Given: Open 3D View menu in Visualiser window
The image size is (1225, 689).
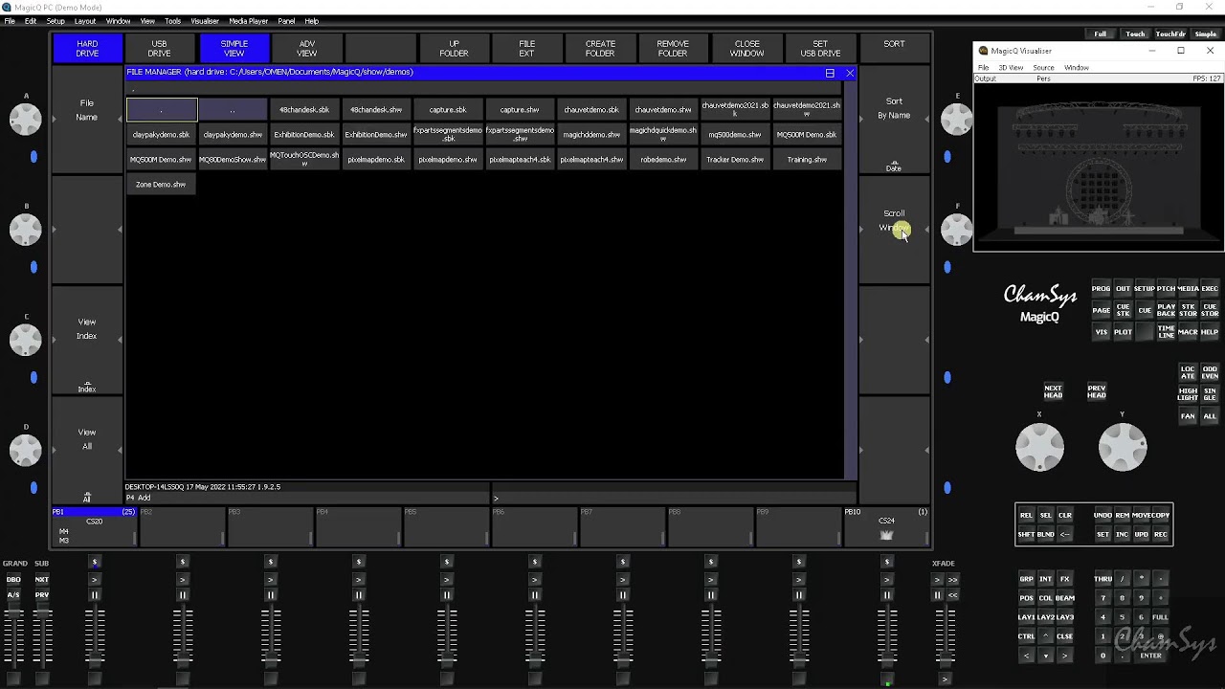Looking at the screenshot, I should coord(1011,68).
